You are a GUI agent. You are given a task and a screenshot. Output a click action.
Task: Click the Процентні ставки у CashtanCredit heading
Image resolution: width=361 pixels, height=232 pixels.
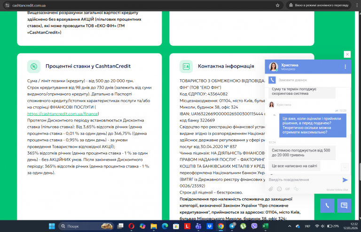tap(88, 66)
